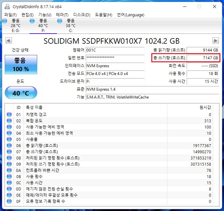Click the next disk arrow button
Screen dimensions: 224x211
coord(215,41)
